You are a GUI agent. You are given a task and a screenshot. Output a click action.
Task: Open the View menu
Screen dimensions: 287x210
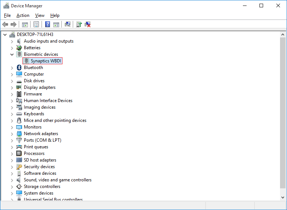[x=40, y=15]
